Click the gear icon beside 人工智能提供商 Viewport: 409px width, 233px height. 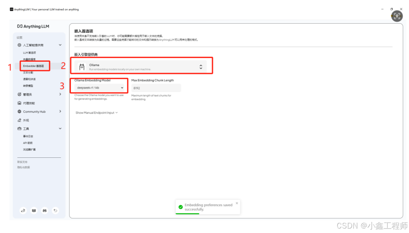19,45
